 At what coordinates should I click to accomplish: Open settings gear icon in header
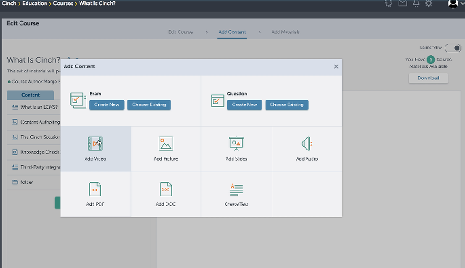[x=429, y=4]
